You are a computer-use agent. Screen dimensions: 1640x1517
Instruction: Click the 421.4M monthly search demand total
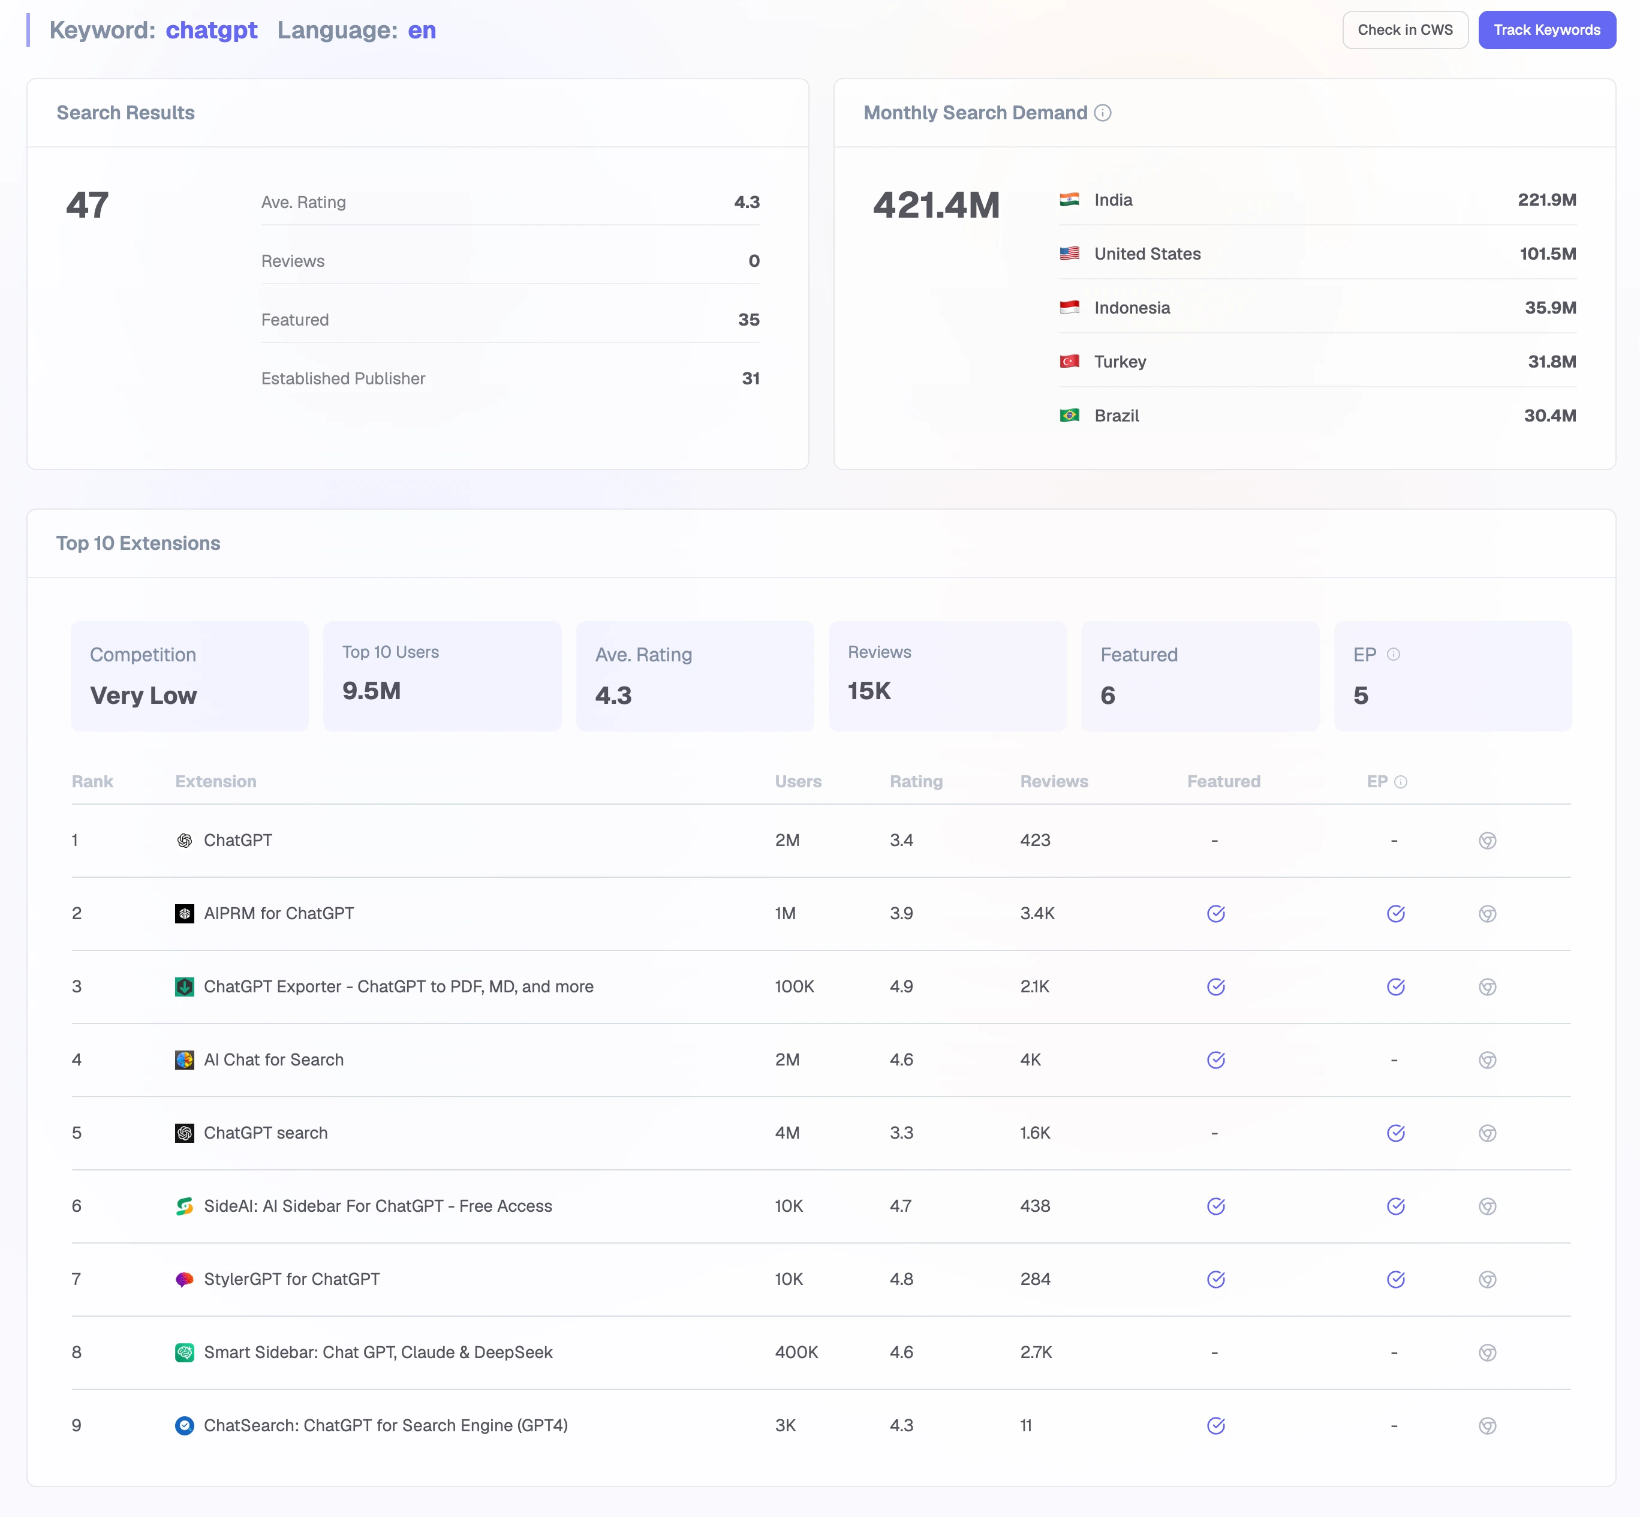point(936,205)
